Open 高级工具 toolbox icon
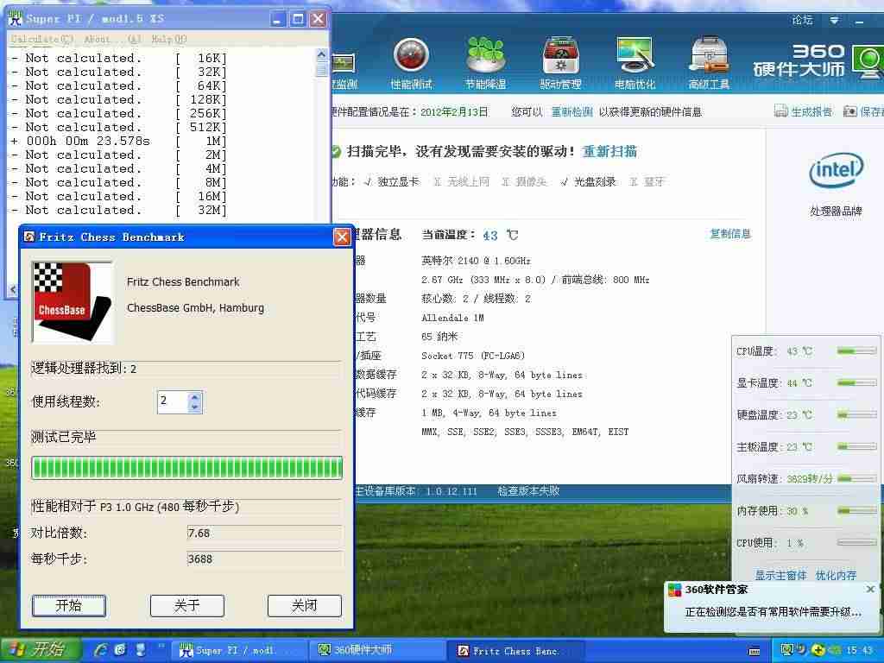Image resolution: width=884 pixels, height=663 pixels. coord(710,63)
